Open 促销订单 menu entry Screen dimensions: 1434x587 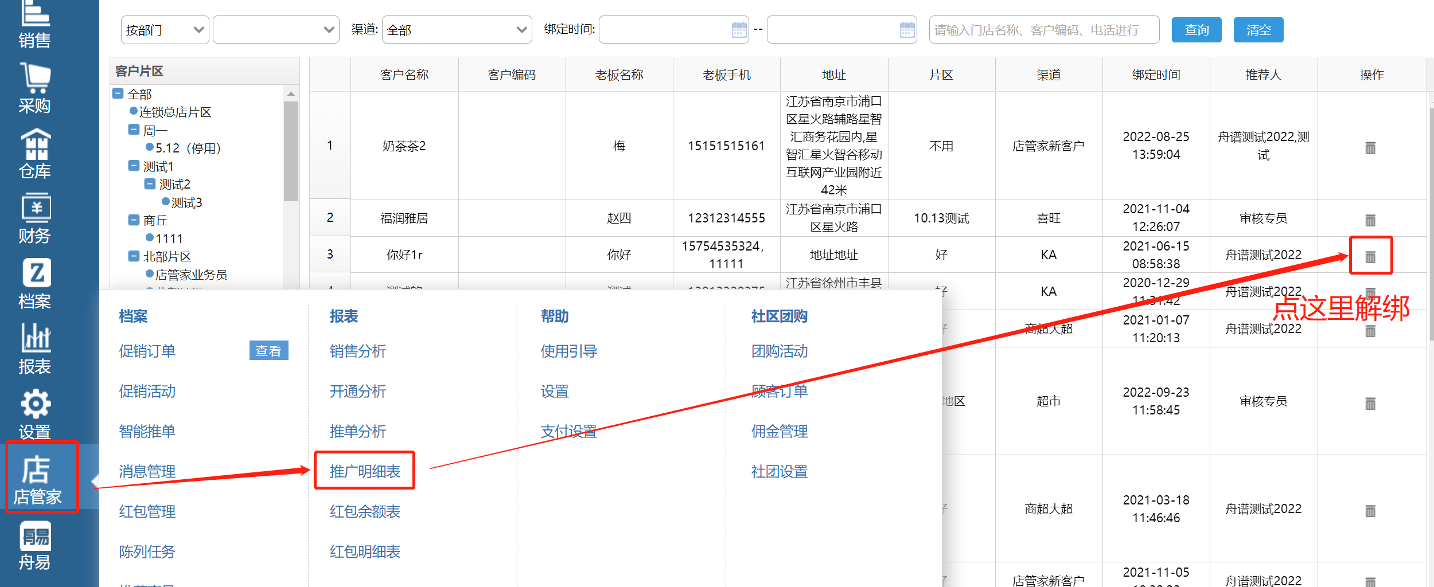(147, 351)
